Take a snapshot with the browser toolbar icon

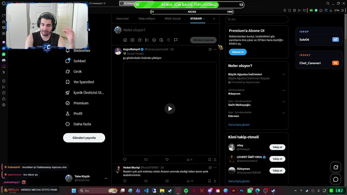click(290, 10)
